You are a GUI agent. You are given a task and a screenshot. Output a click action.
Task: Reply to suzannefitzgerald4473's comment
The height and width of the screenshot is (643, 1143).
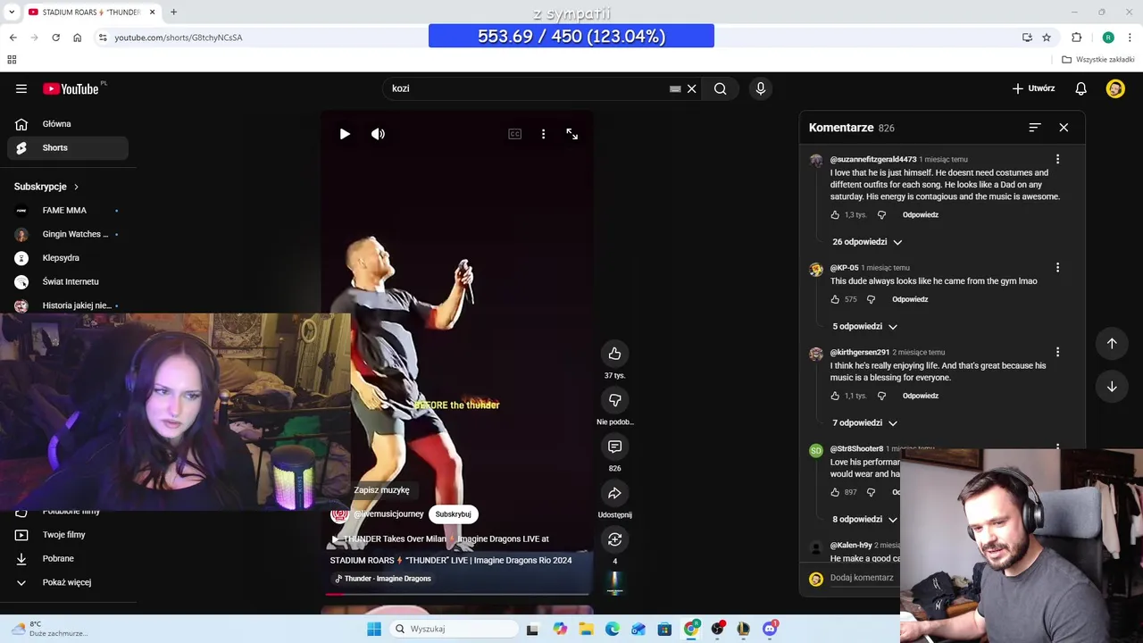tap(921, 215)
